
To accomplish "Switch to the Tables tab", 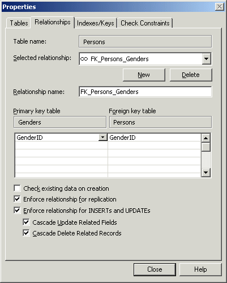I will click(19, 23).
